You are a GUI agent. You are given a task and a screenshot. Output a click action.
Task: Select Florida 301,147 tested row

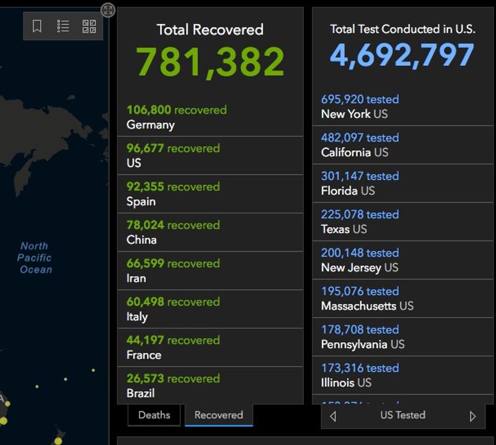coord(402,183)
